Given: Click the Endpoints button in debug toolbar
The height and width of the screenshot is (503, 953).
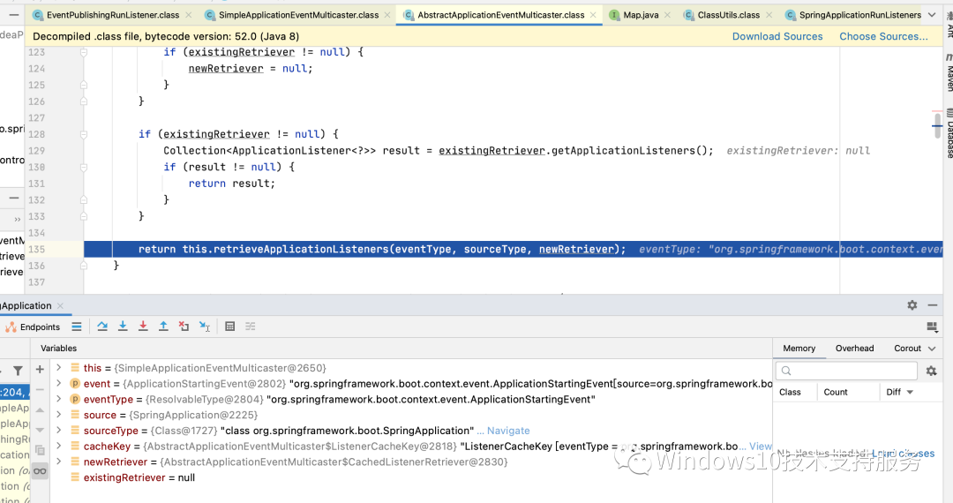Looking at the screenshot, I should coord(34,327).
